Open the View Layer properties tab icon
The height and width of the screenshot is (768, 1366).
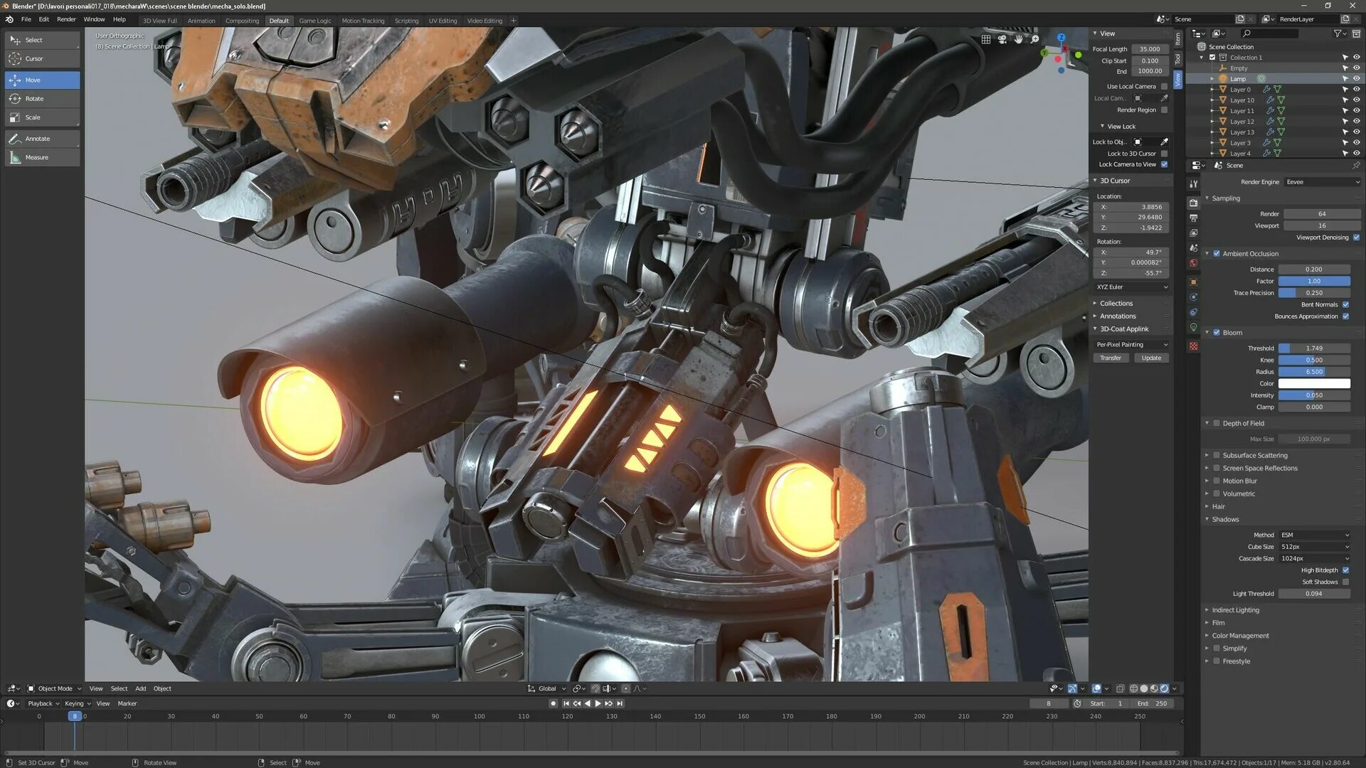(1194, 233)
